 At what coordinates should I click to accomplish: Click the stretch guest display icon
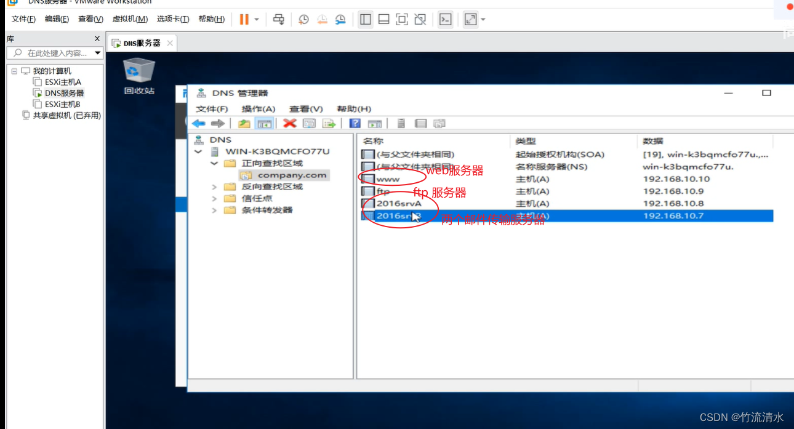point(471,19)
